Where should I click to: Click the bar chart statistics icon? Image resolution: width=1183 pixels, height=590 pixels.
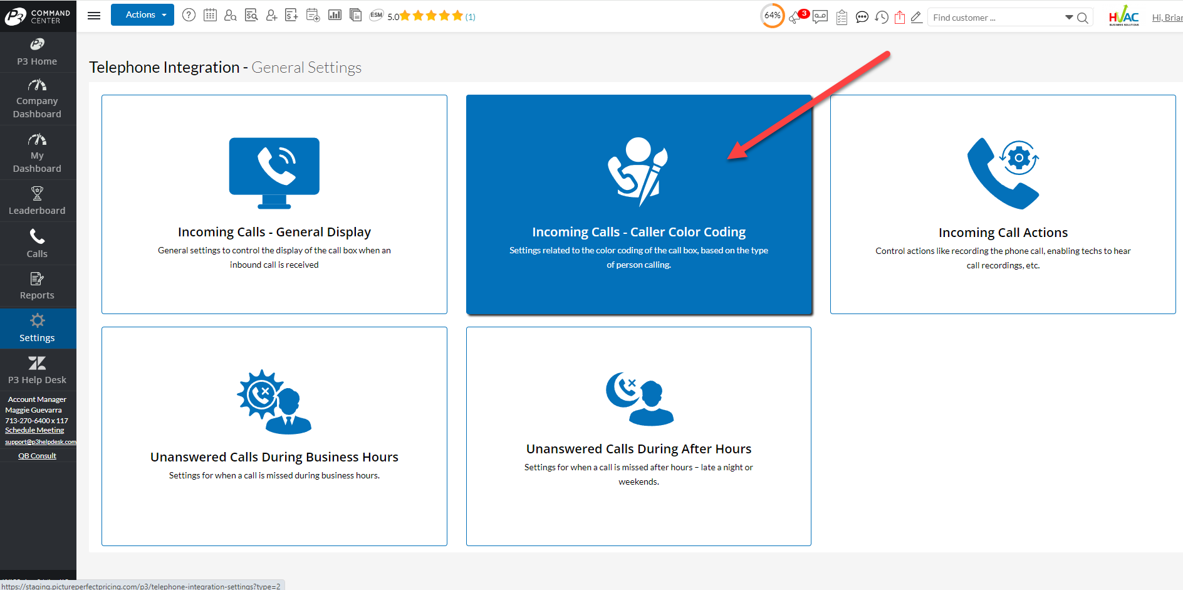click(x=335, y=14)
